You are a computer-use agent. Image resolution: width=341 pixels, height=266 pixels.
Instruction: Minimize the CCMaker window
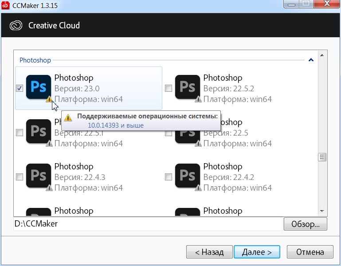[291, 4]
